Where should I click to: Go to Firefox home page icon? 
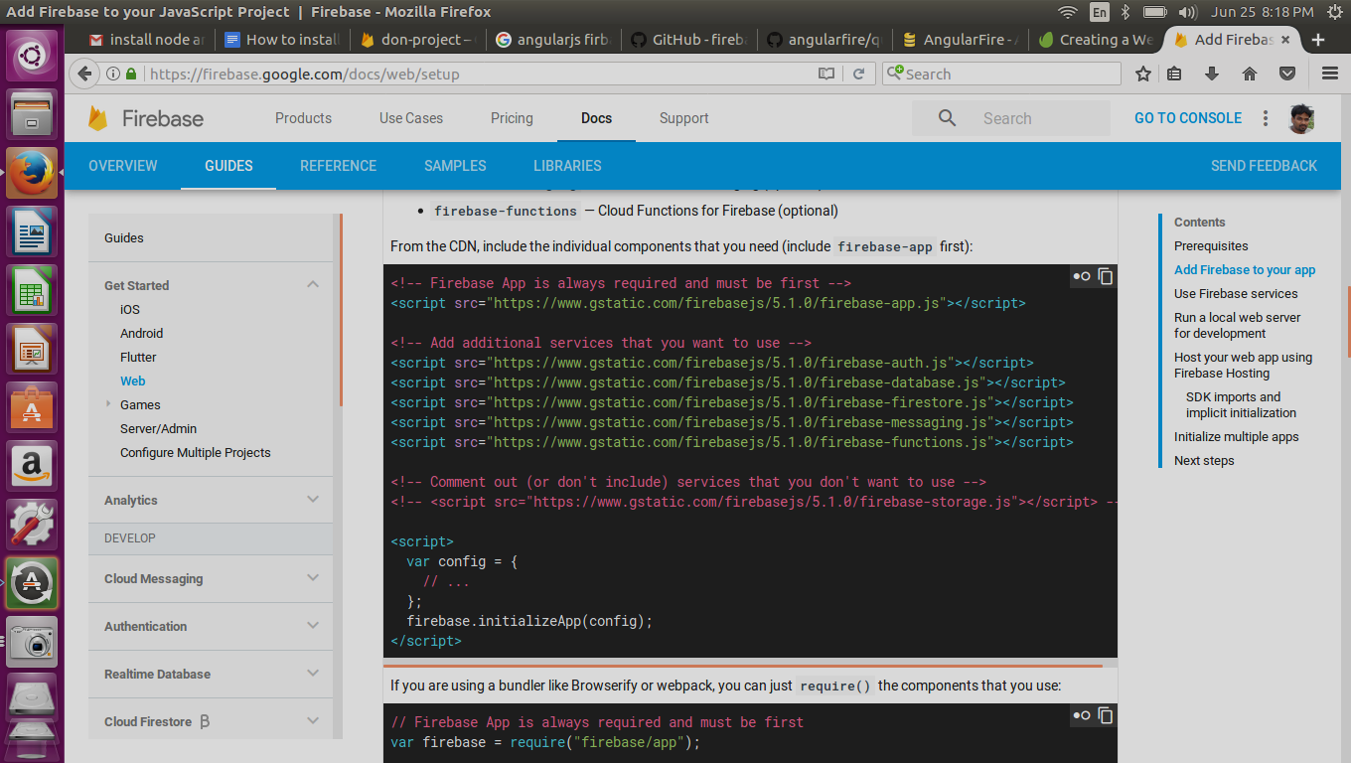[x=1250, y=74]
